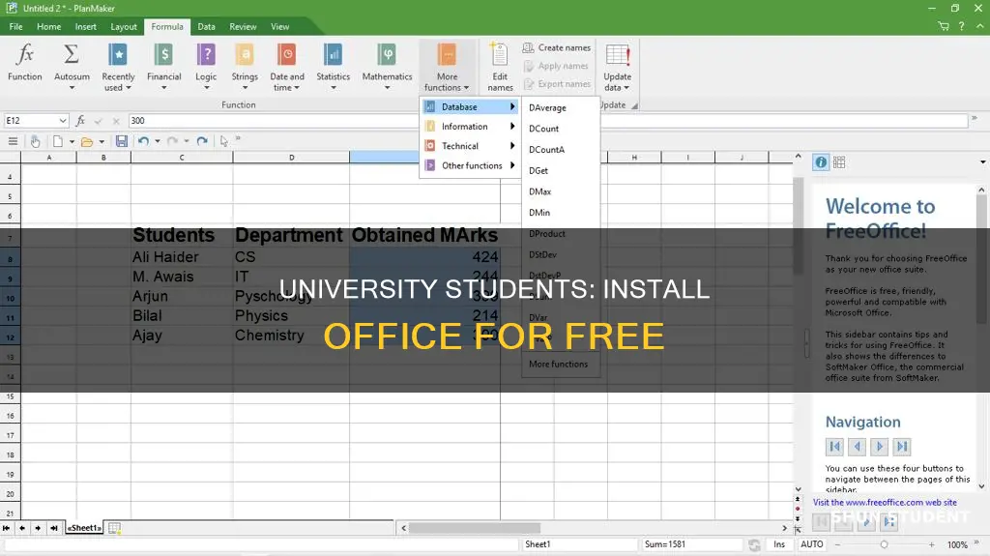Choose DCount from the Database list
Screen dimensions: 990x556
tap(543, 129)
